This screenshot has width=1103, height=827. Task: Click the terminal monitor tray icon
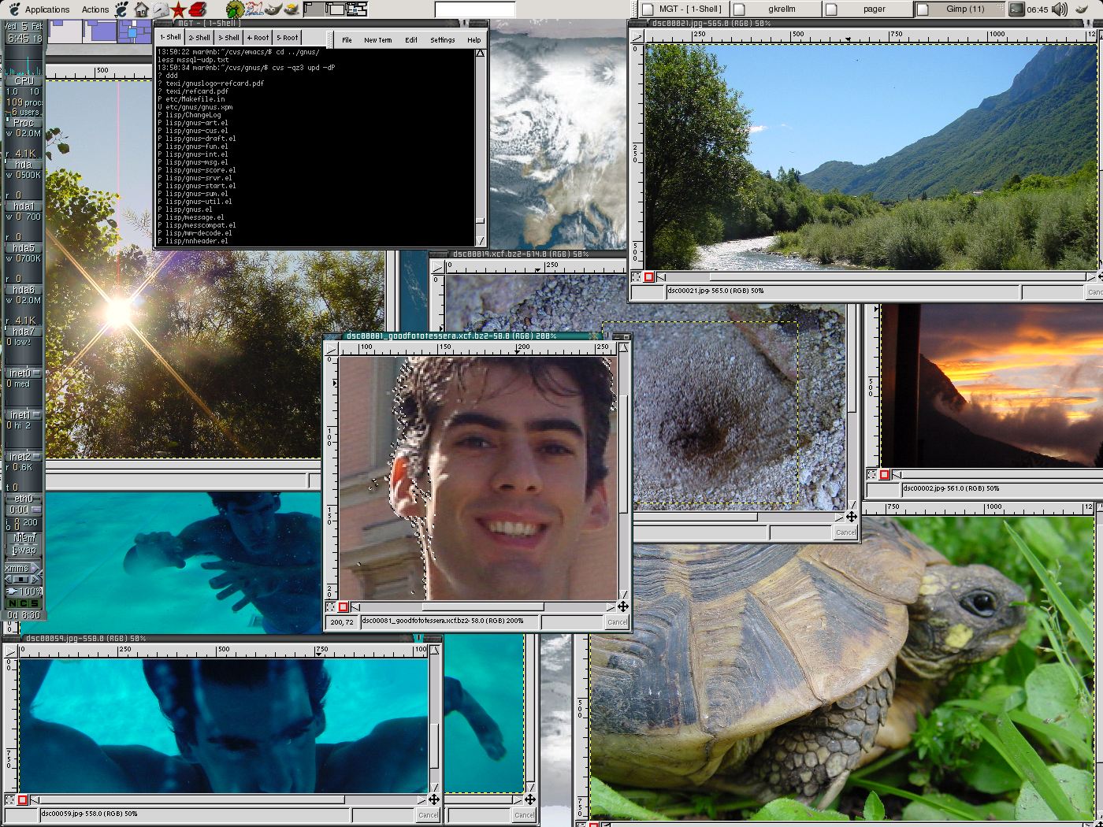[1016, 9]
